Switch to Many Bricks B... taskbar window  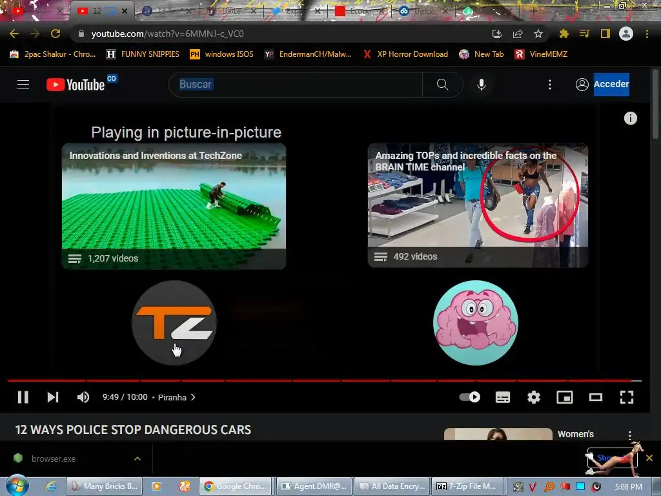[x=104, y=486]
